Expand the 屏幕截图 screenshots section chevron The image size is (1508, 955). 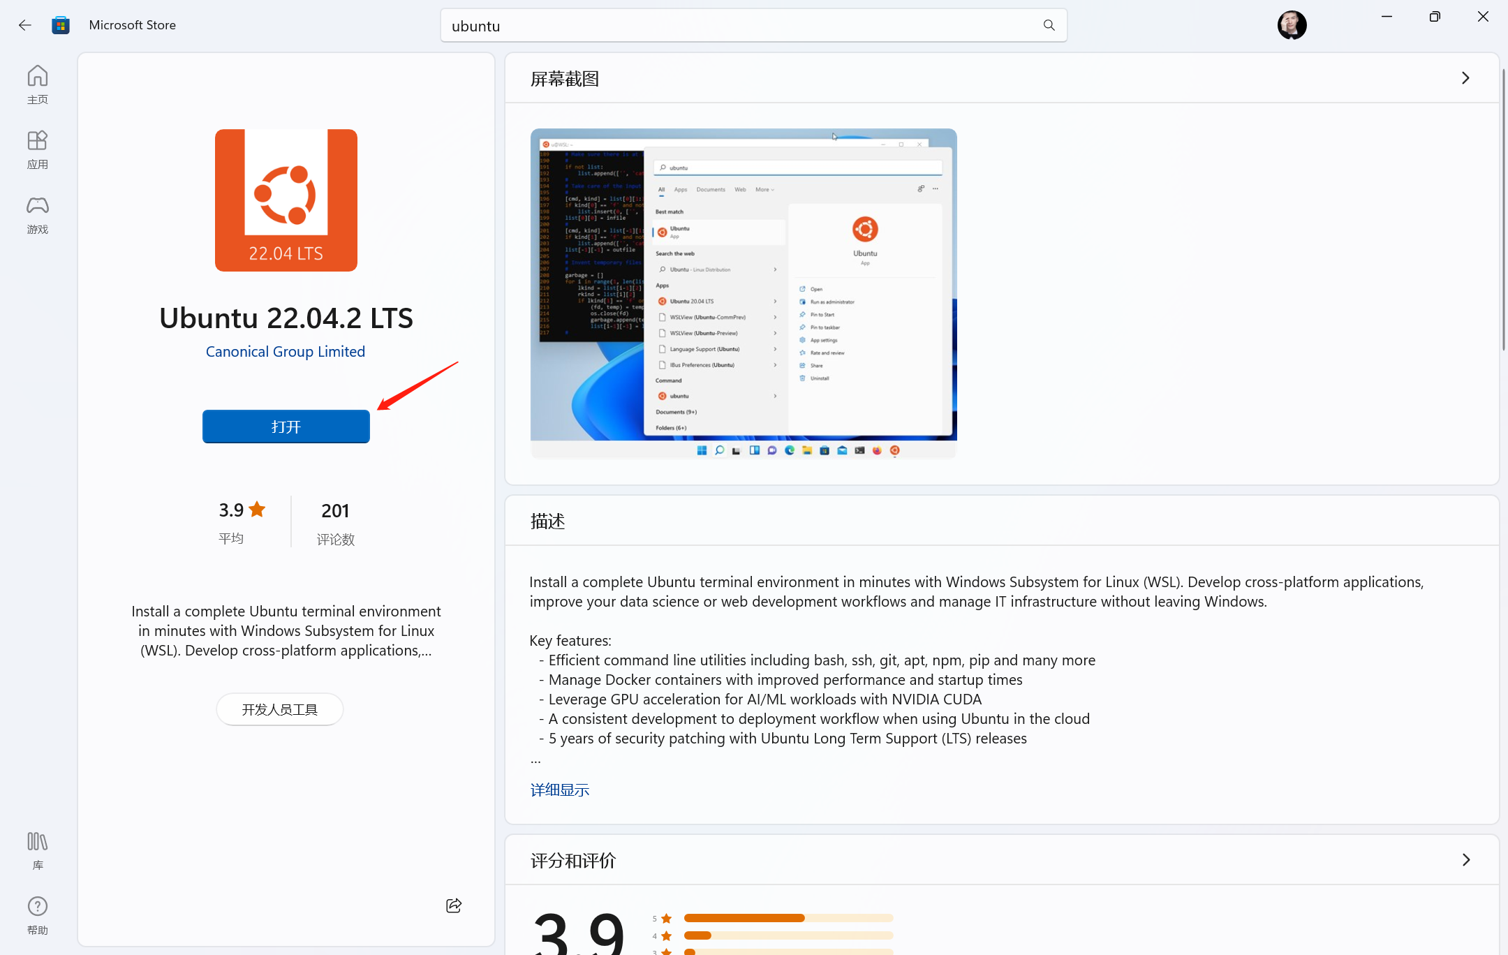1465,78
